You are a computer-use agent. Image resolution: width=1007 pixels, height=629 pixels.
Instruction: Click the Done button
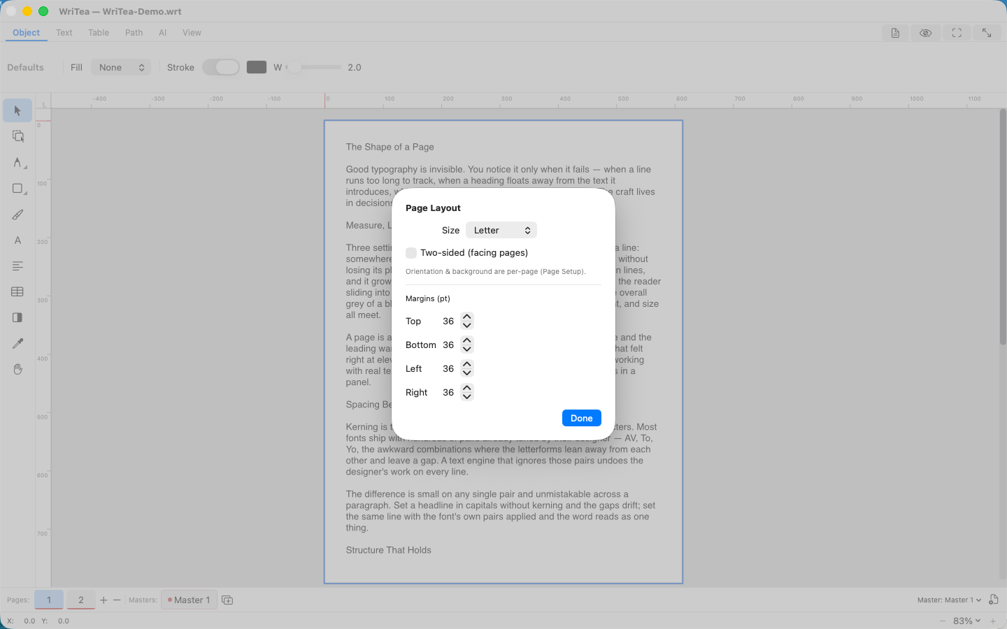coord(582,418)
